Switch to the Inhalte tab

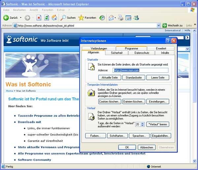165,53
